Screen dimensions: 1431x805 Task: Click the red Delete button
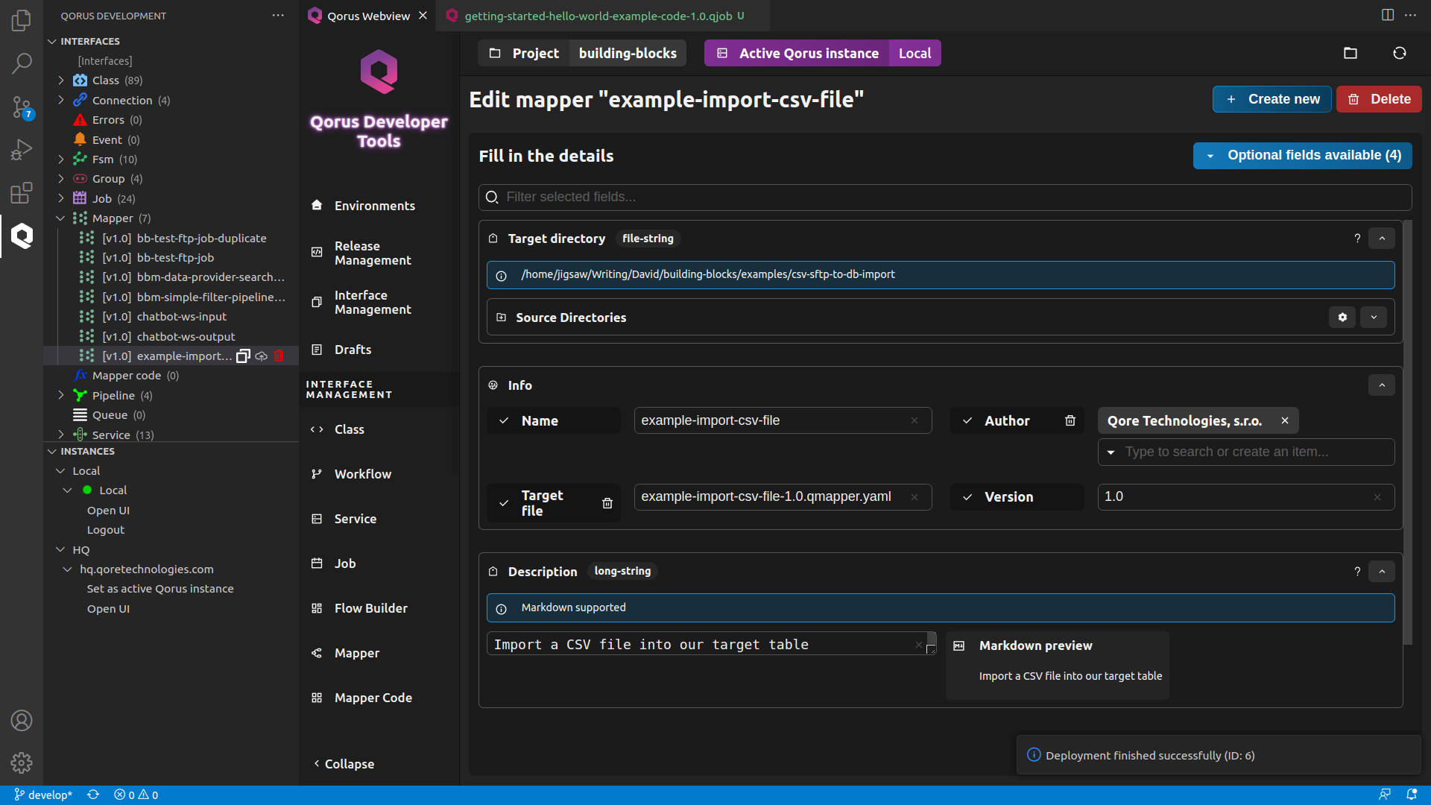pyautogui.click(x=1378, y=99)
